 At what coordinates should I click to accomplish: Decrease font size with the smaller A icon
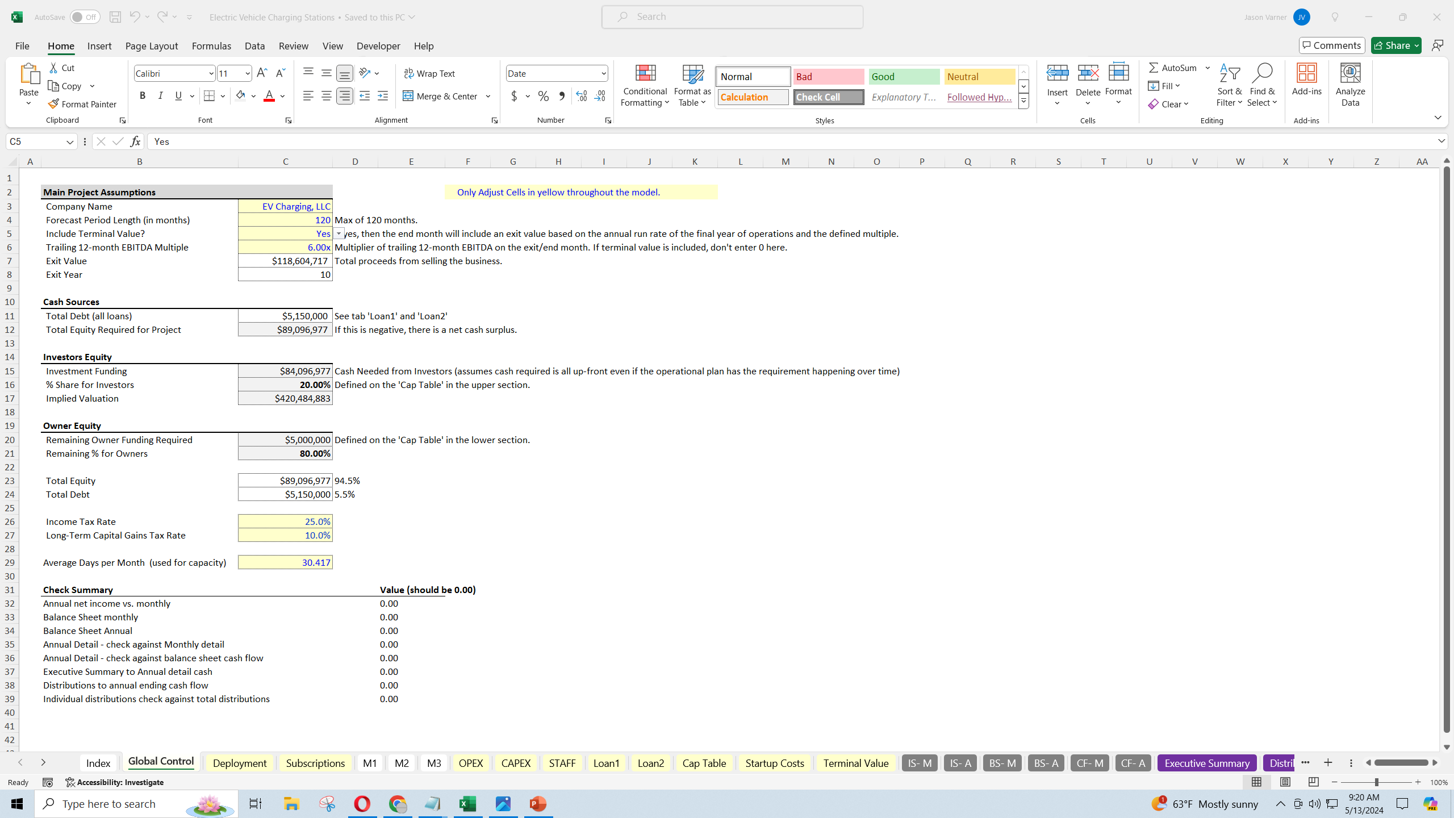[280, 73]
